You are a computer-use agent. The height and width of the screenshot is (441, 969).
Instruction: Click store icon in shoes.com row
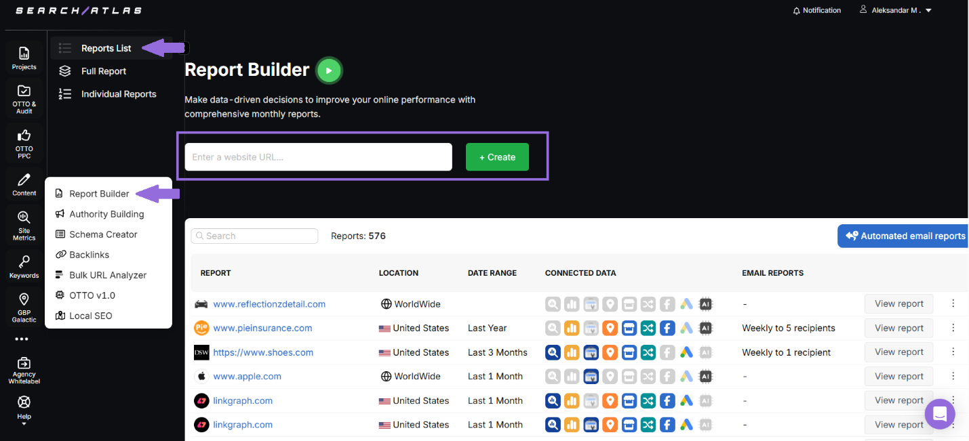click(x=629, y=352)
